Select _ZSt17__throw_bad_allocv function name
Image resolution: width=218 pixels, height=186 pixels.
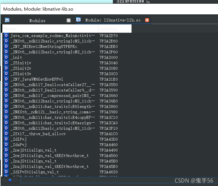pos(38,134)
